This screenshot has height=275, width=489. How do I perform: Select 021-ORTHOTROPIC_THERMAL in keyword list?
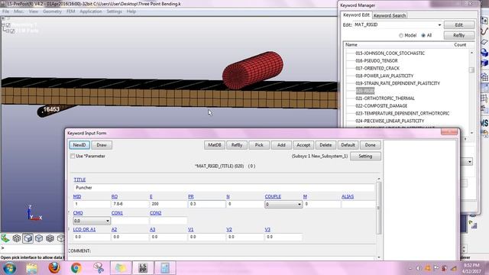(x=385, y=99)
